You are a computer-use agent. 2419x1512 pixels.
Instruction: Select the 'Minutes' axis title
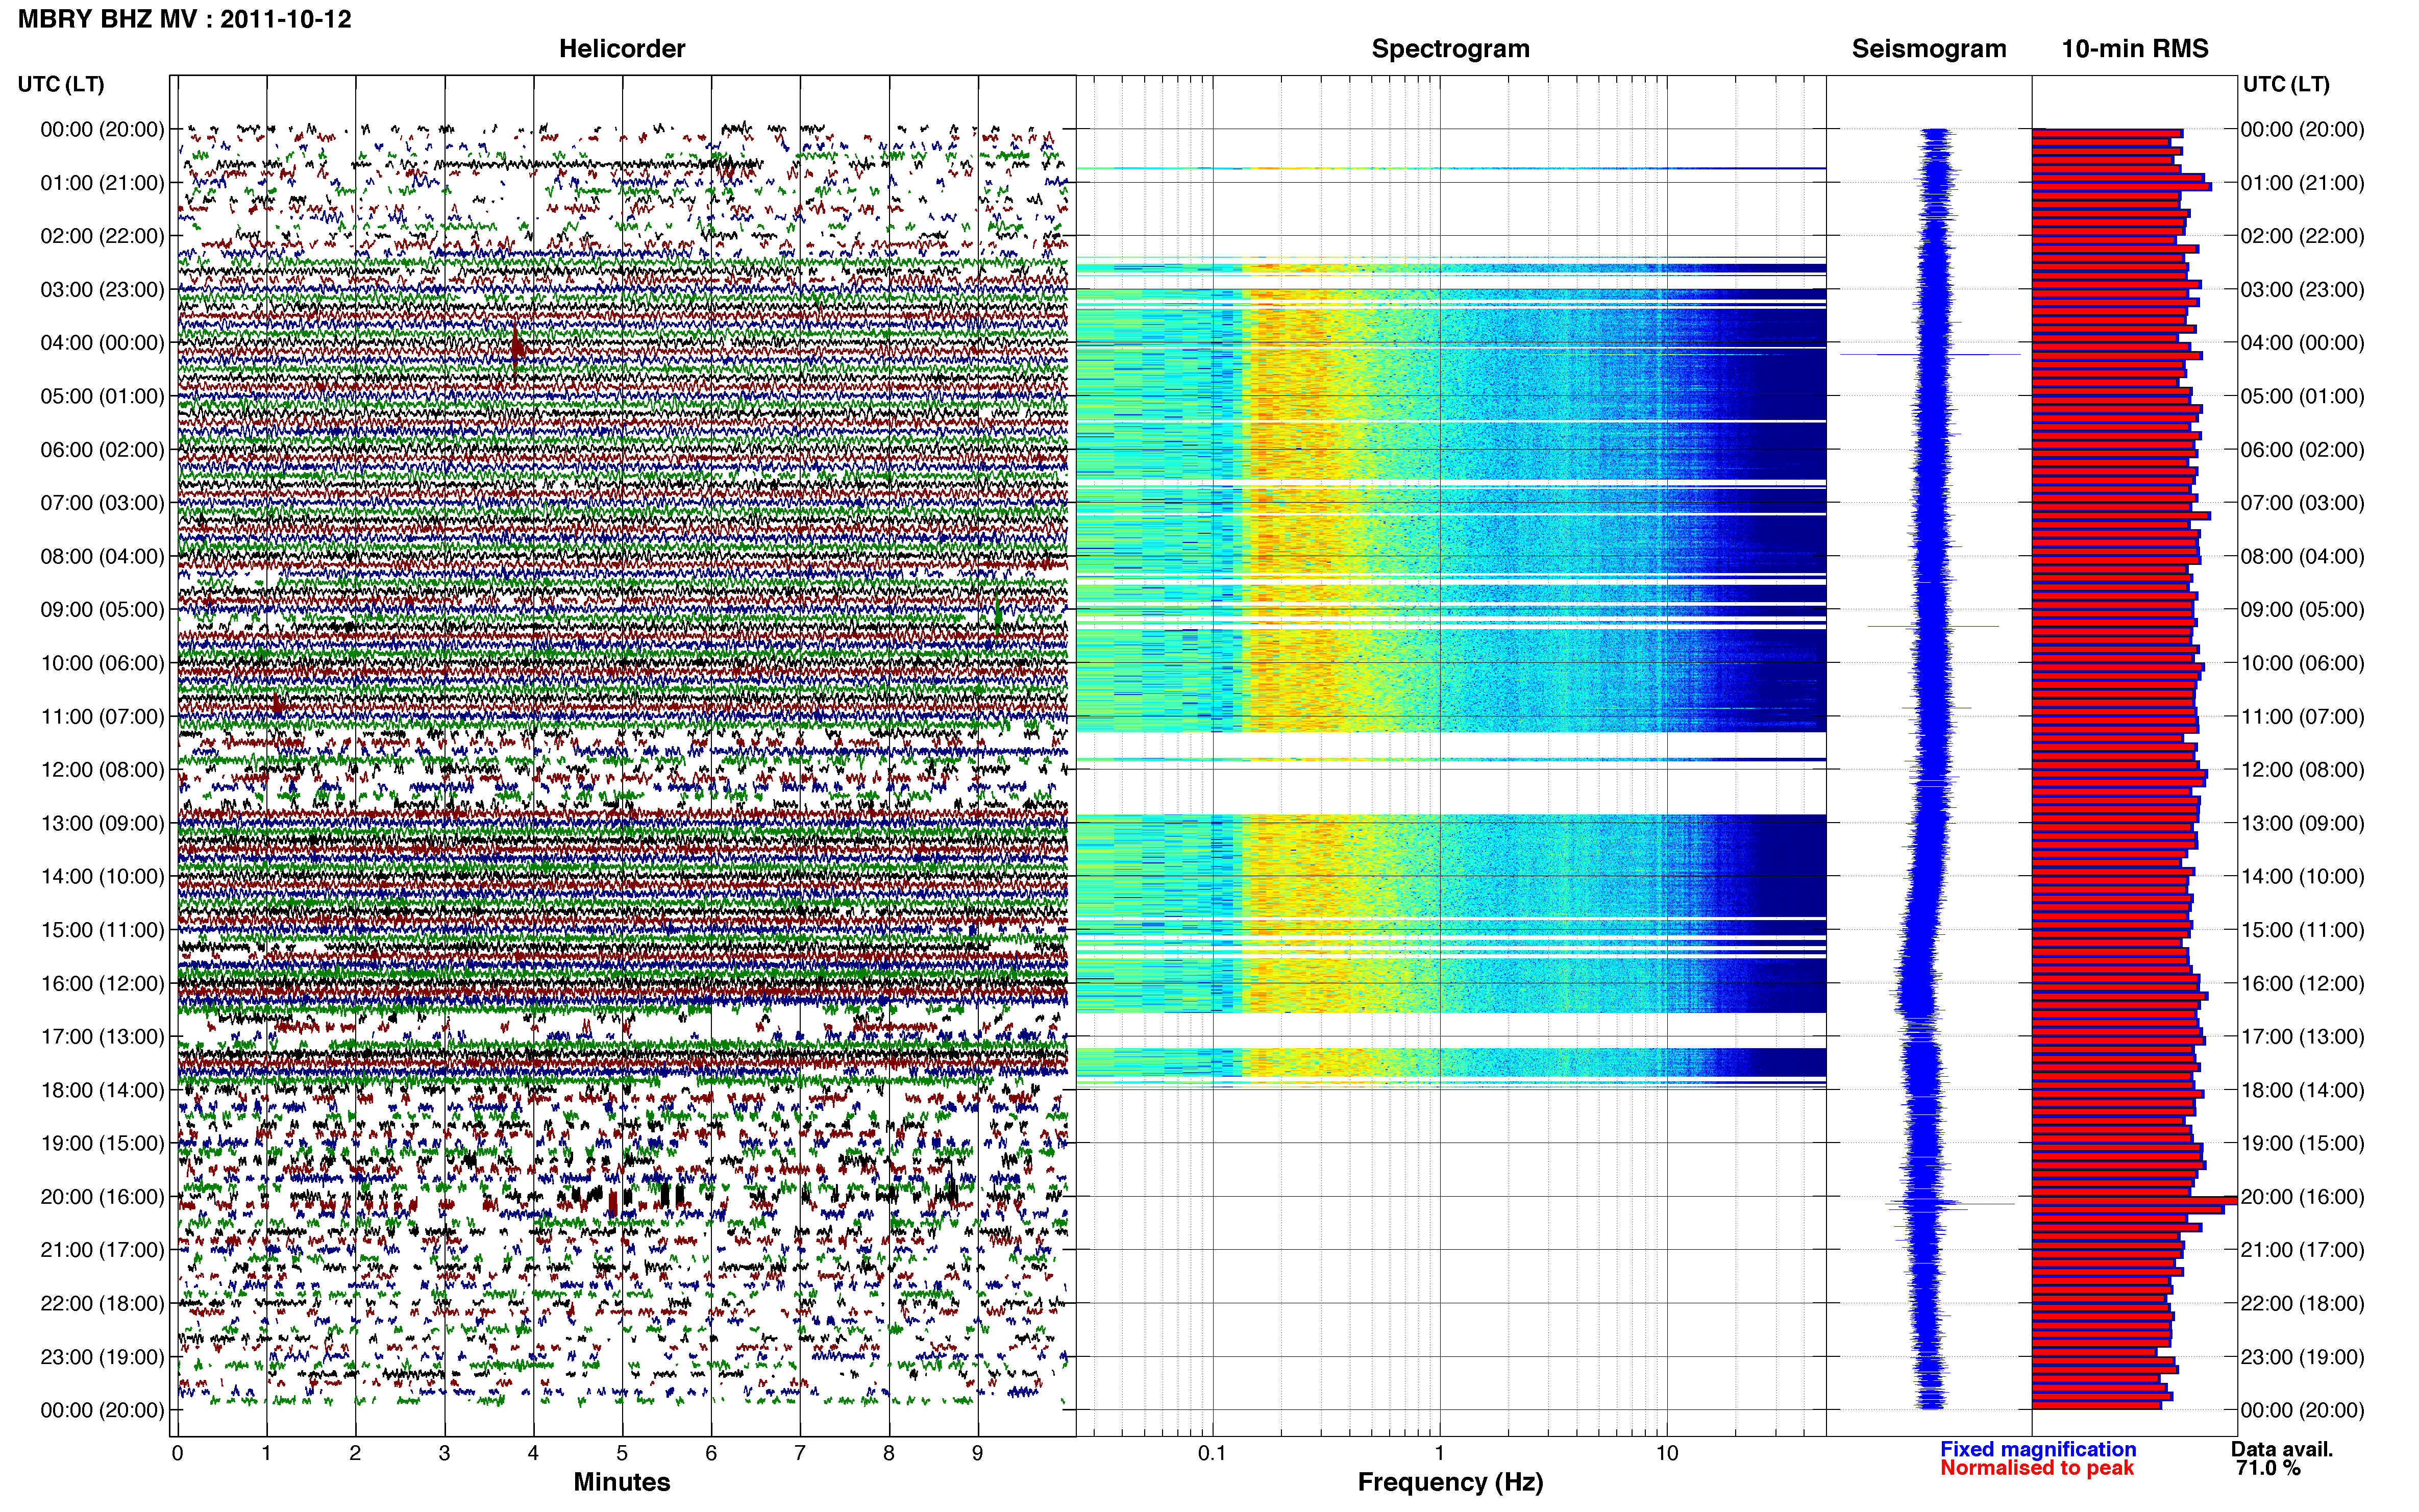pyautogui.click(x=622, y=1482)
